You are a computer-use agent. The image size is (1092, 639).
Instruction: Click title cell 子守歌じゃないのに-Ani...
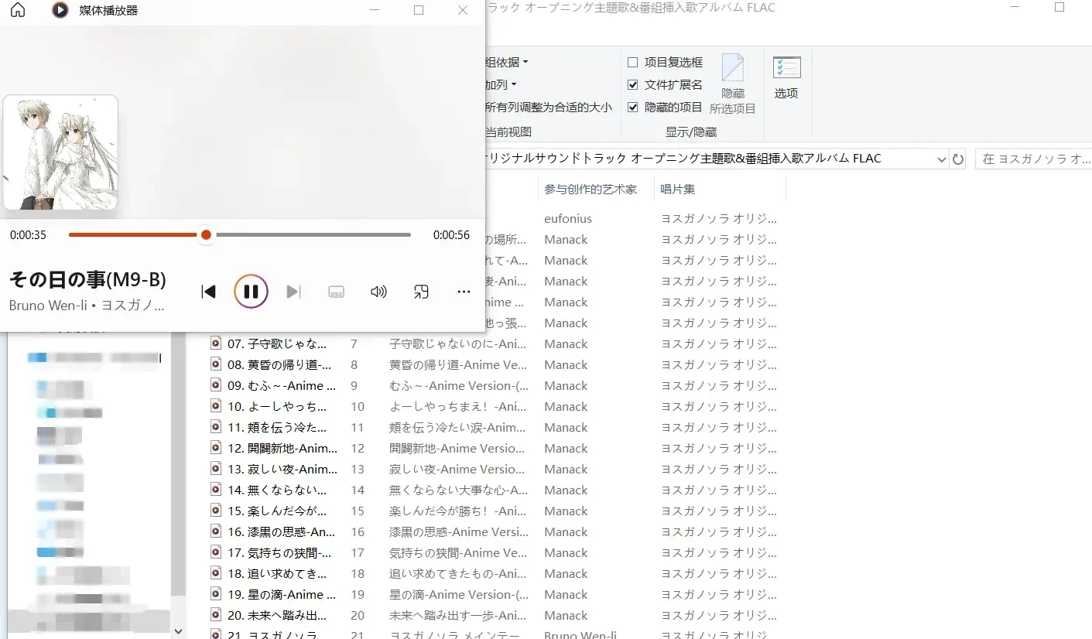tap(458, 343)
